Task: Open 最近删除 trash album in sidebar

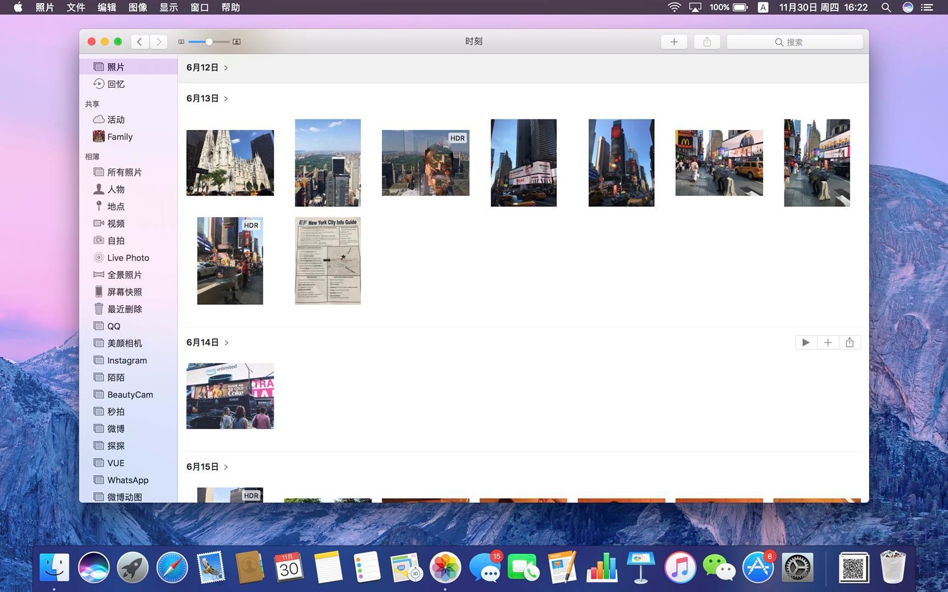Action: 124,309
